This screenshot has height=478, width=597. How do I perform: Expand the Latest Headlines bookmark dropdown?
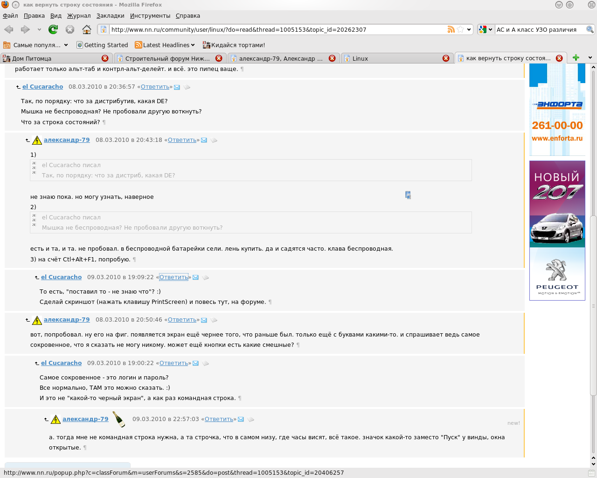[x=193, y=45]
